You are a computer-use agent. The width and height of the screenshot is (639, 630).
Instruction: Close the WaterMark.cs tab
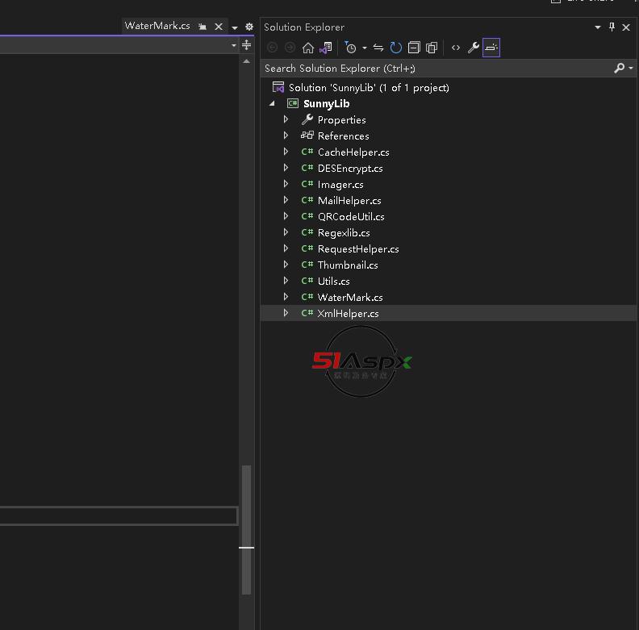pos(219,27)
